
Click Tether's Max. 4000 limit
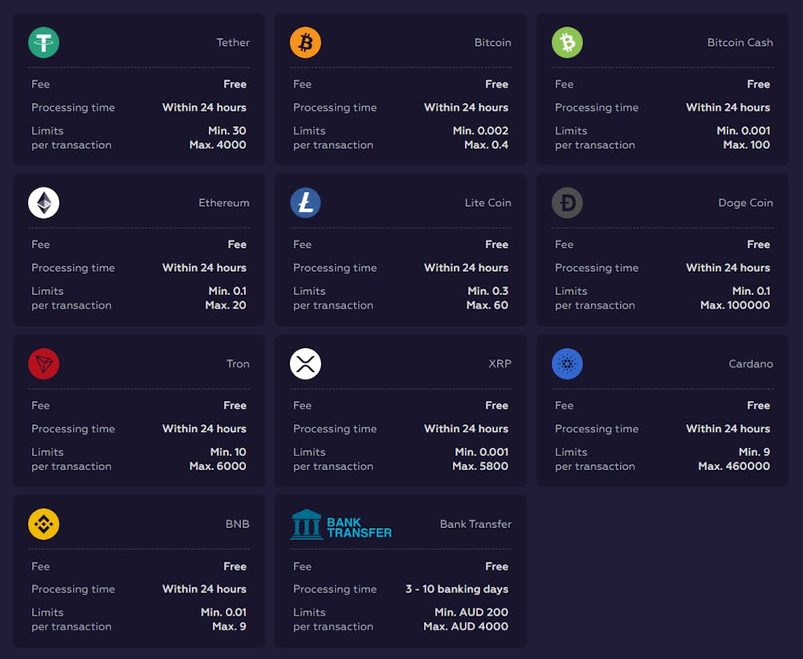[x=218, y=145]
